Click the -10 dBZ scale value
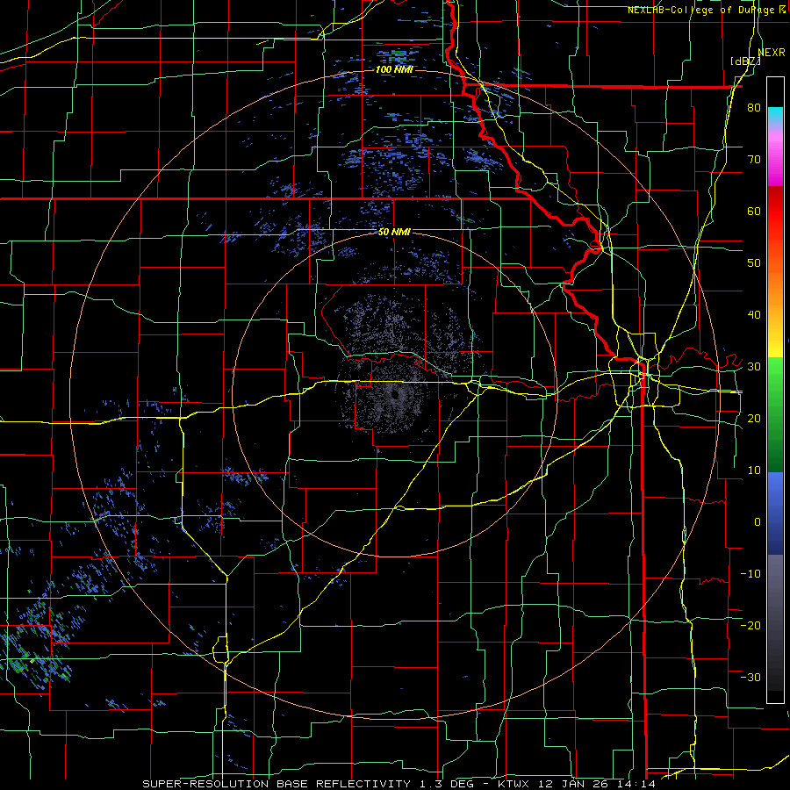The height and width of the screenshot is (790, 790). point(750,574)
